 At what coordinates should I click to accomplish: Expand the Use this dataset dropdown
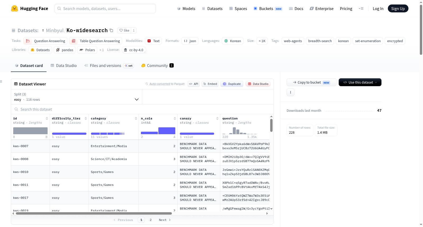point(360,82)
